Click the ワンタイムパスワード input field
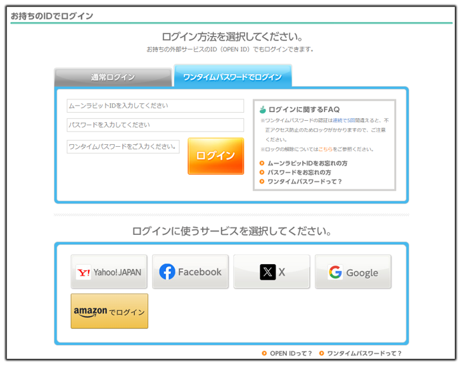 pyautogui.click(x=123, y=147)
